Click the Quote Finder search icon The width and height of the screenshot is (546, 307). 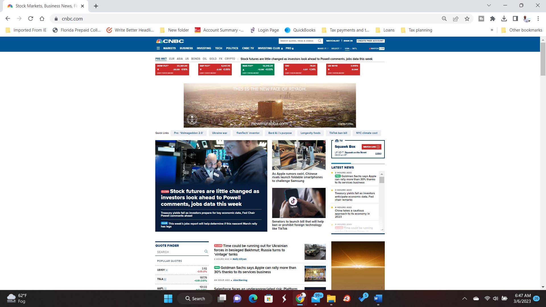[206, 252]
